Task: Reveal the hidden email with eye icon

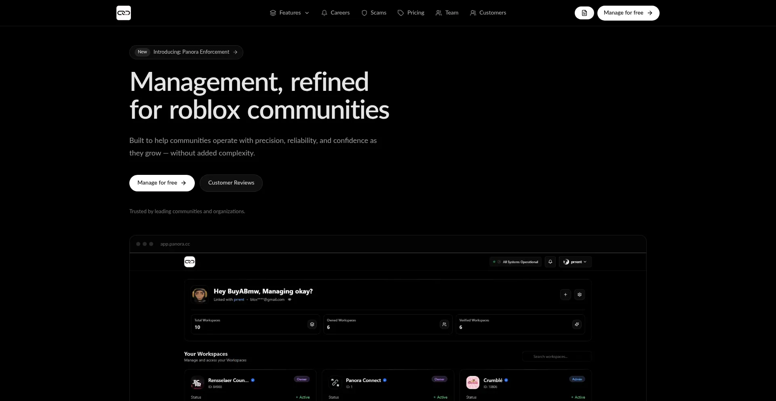Action: point(289,300)
